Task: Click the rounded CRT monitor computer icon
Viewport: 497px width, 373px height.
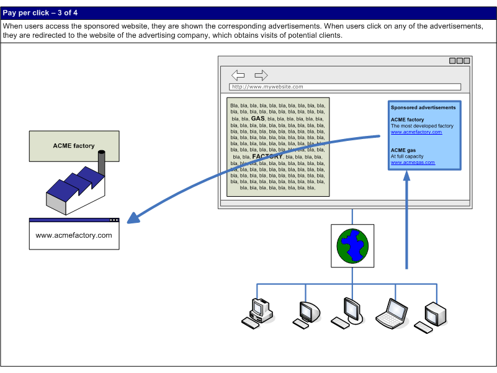Action: coord(306,315)
